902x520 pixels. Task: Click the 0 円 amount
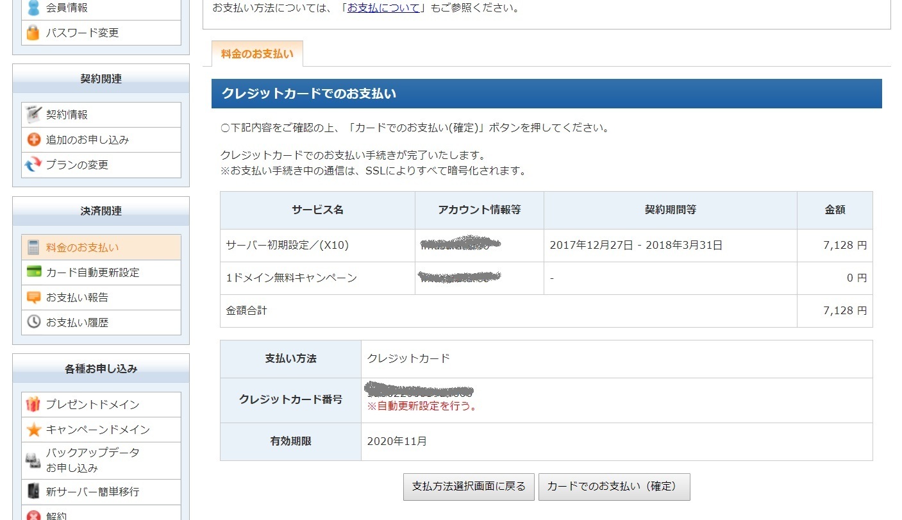pos(856,278)
